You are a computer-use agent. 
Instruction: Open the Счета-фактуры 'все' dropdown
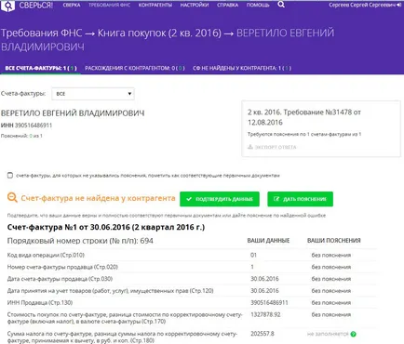pyautogui.click(x=93, y=94)
